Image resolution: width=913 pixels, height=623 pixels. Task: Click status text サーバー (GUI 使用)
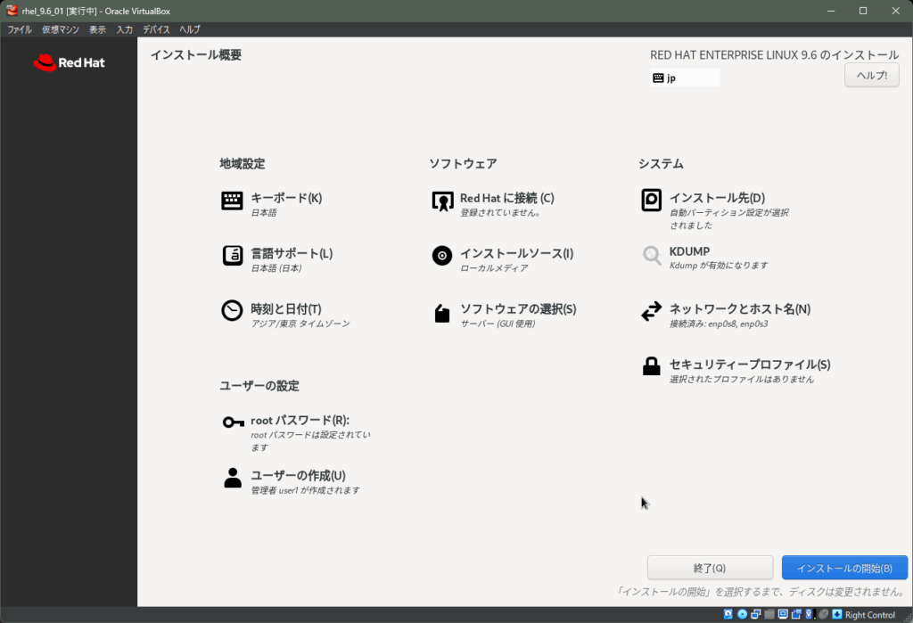point(498,324)
